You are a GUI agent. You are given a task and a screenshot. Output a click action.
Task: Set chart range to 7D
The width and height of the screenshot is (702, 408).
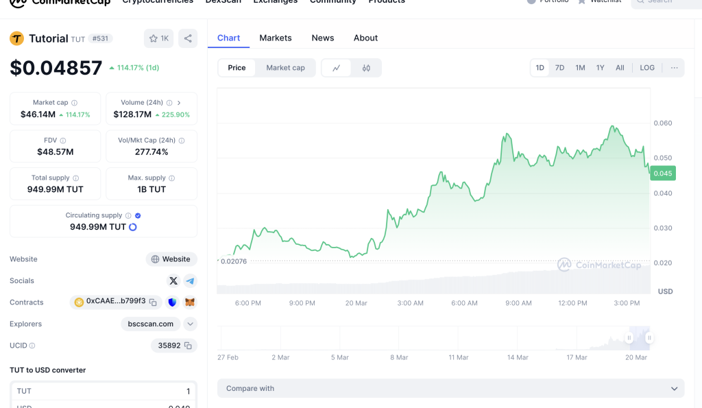point(559,68)
